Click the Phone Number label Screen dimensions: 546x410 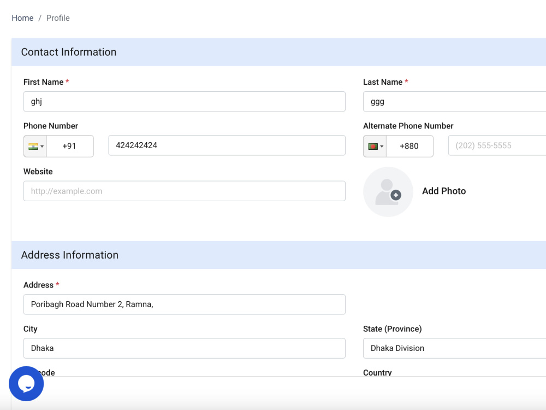point(51,126)
